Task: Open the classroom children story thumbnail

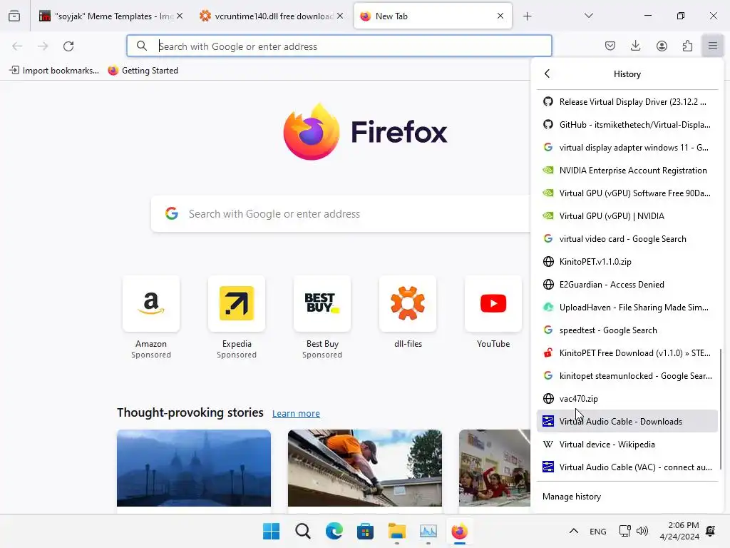Action: point(495,468)
